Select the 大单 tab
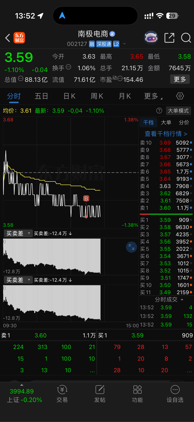 [x=166, y=123]
